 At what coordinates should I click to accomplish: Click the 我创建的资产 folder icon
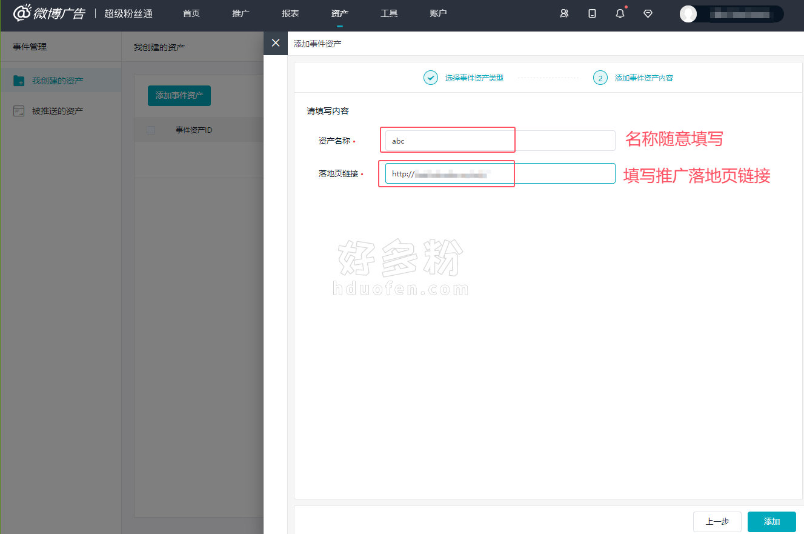19,81
